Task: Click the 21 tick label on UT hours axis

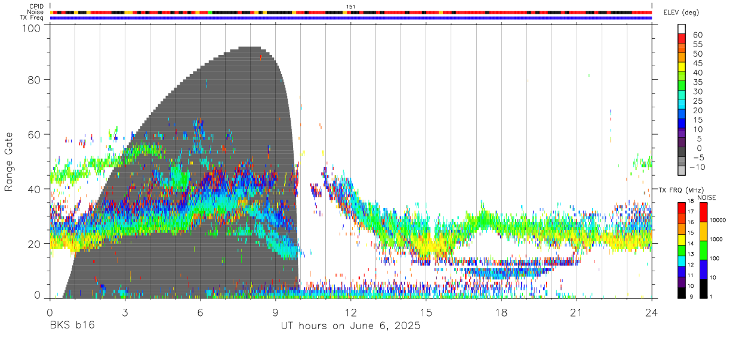Action: click(x=577, y=312)
